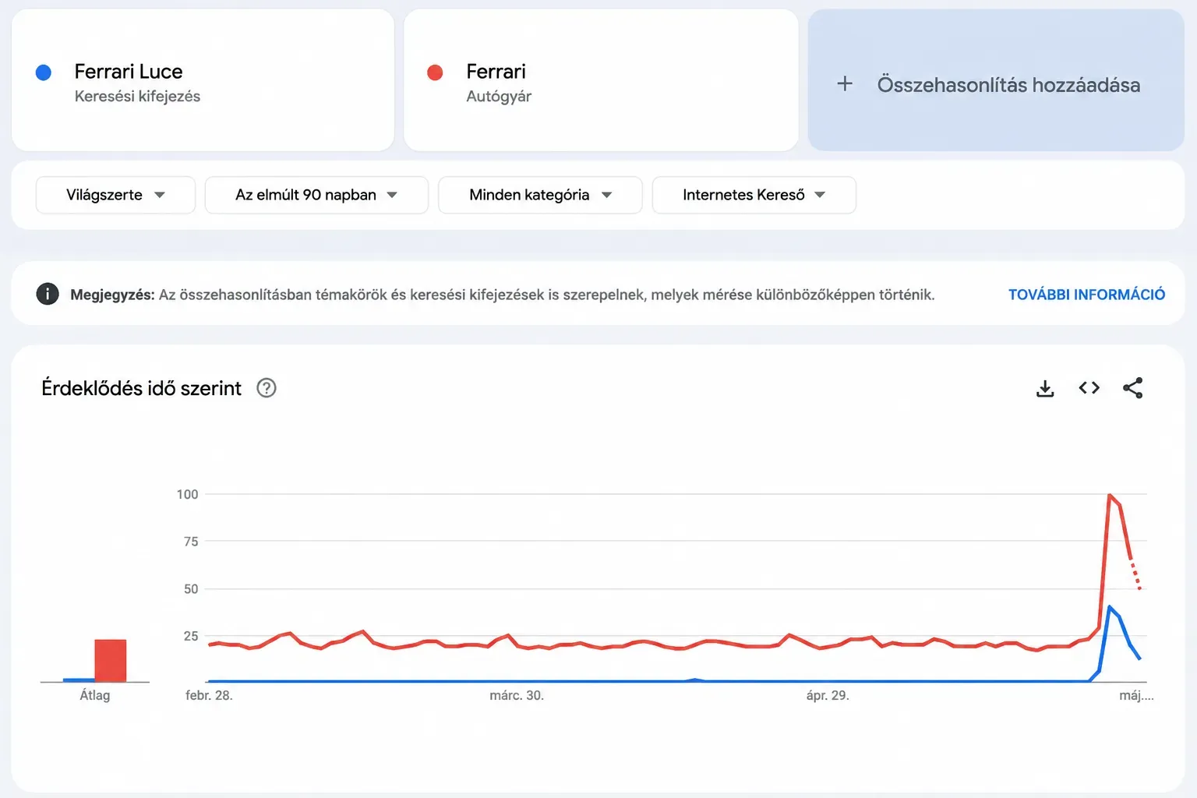Click the blue line's peak near May

point(1109,606)
